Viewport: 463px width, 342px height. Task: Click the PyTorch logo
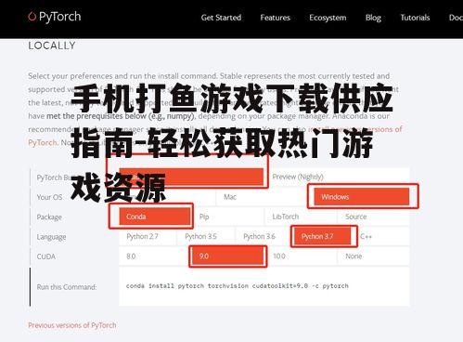(x=55, y=17)
